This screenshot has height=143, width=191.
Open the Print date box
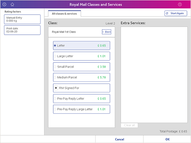(22, 30)
